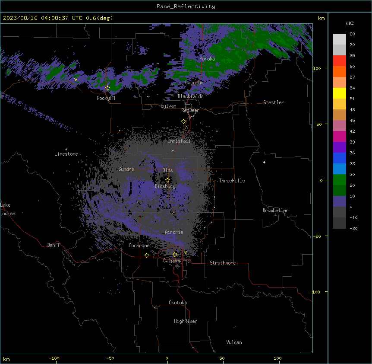372x364 pixels.
Task: Click the RedDeer label
Action: [190, 110]
